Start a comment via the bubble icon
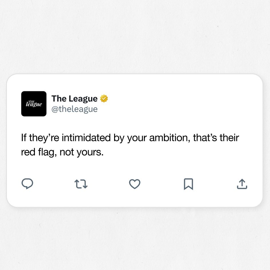Viewport: 270px width, 270px height. tap(27, 184)
